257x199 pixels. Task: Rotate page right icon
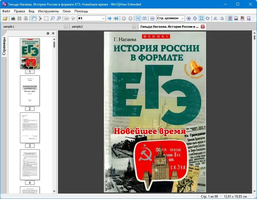(x=222, y=18)
